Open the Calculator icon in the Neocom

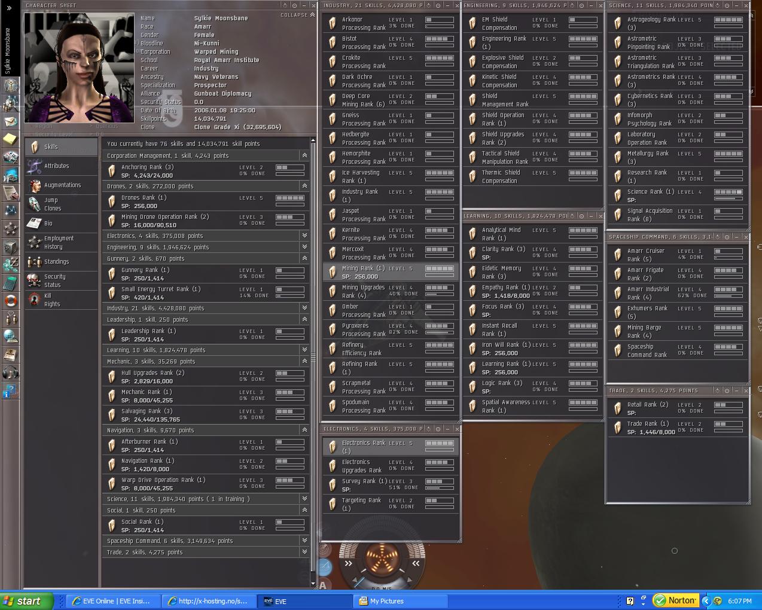click(x=10, y=282)
